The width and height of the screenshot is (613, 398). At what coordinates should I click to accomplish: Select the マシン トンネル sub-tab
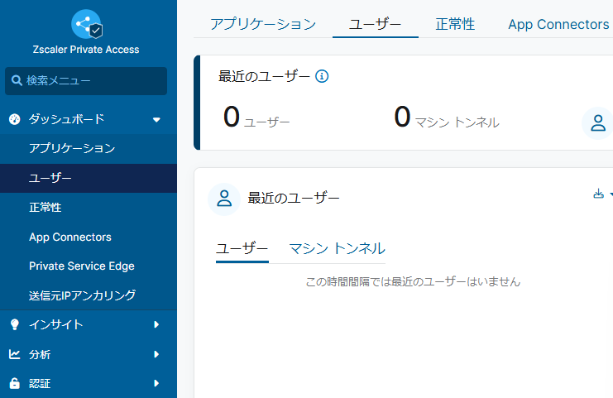pyautogui.click(x=337, y=249)
